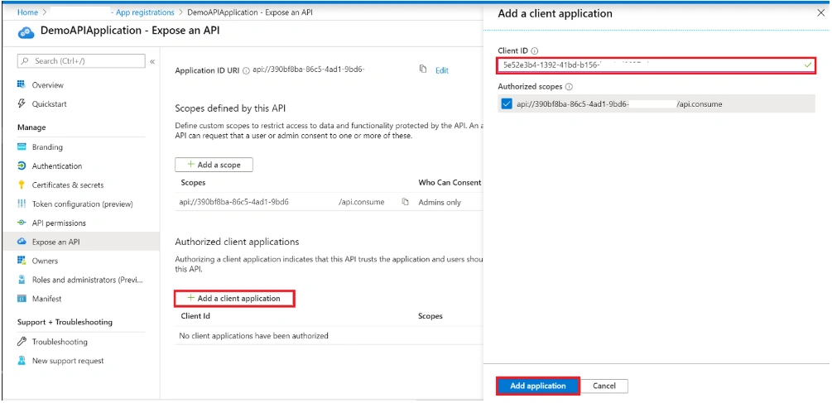
Task: Open Quickstart in the sidebar
Action: (50, 104)
